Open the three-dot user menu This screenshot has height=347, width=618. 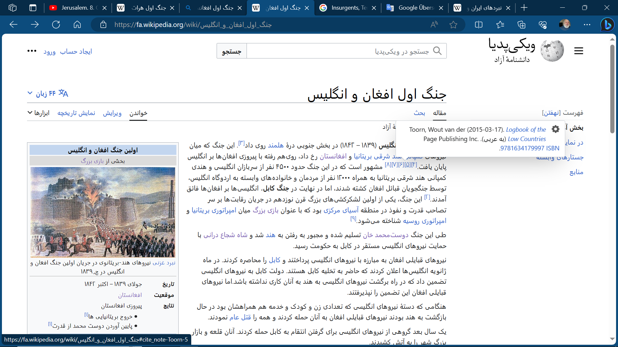click(32, 51)
